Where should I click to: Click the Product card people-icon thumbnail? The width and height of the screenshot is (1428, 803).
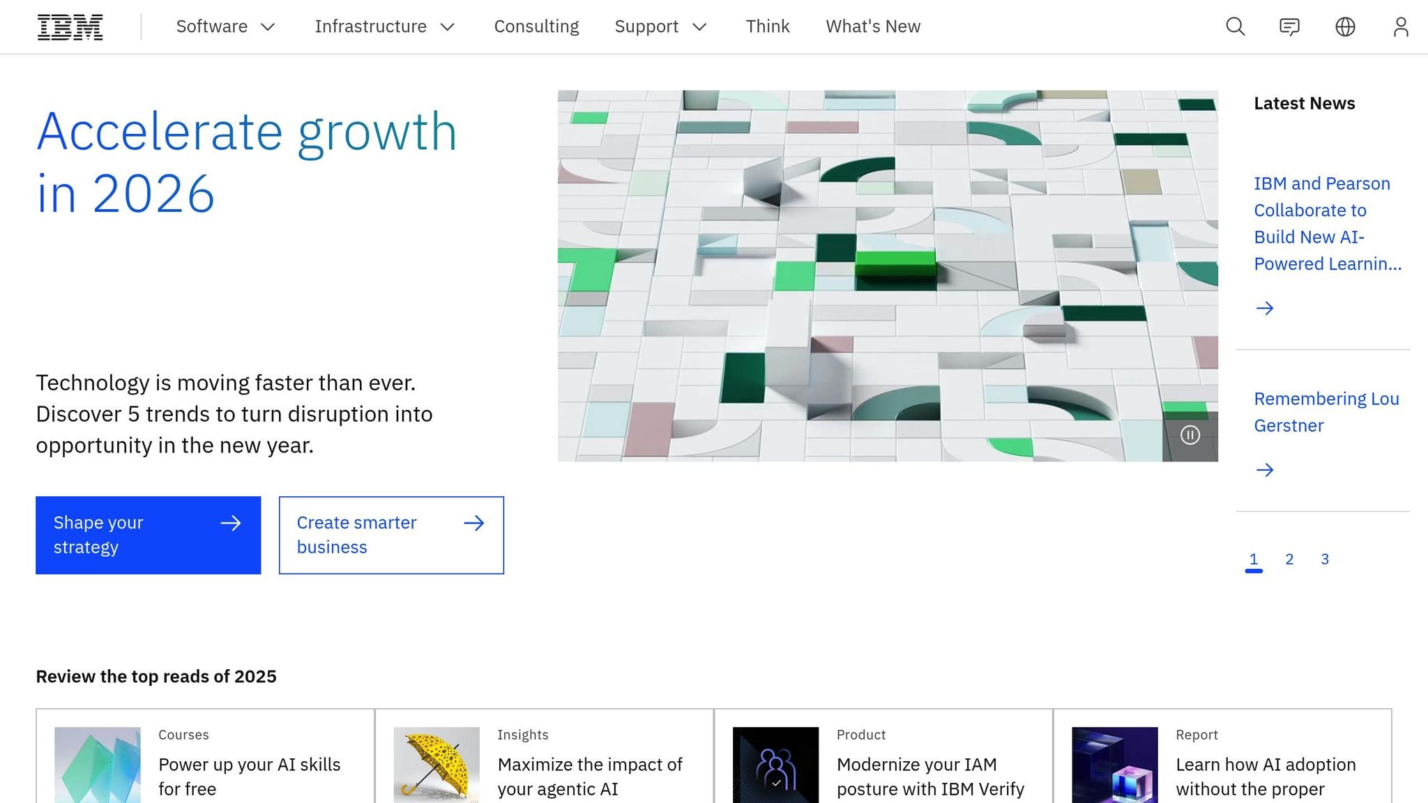pos(775,765)
